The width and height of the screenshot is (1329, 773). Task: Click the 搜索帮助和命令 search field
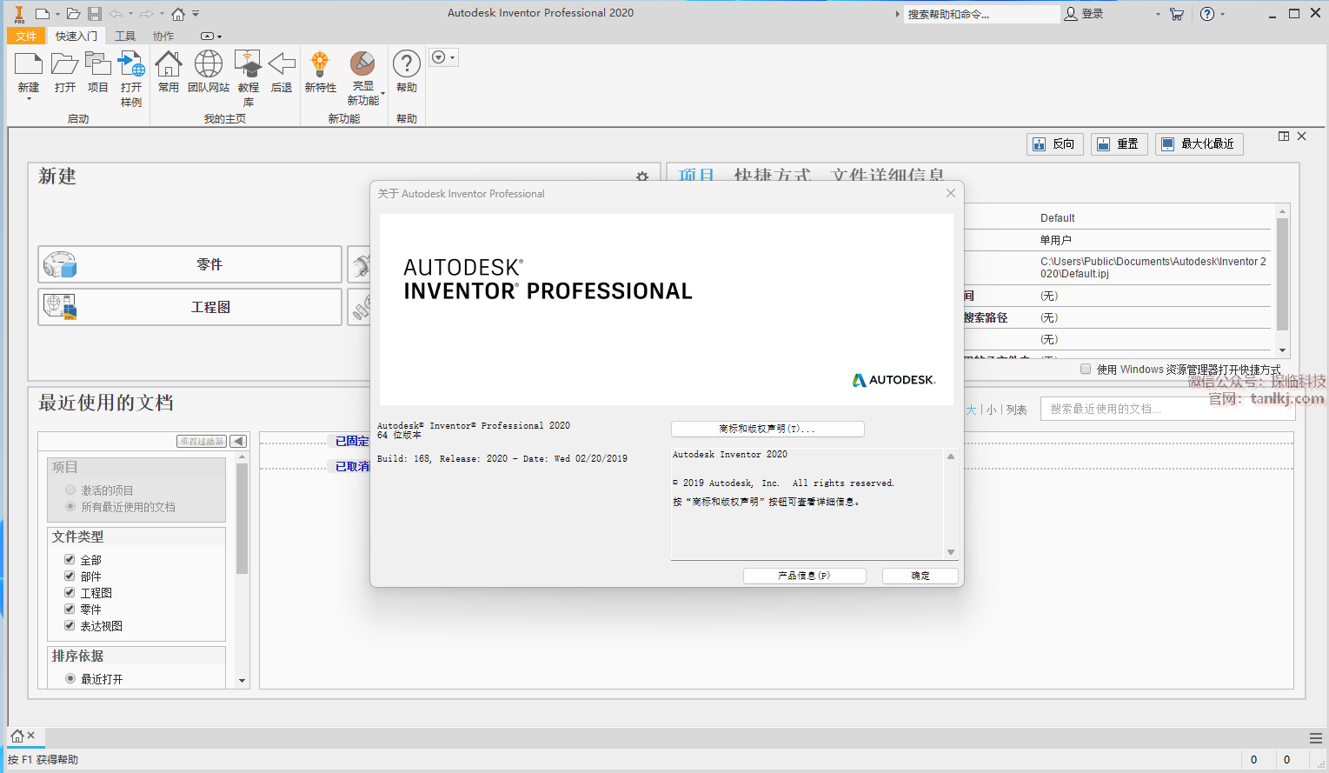(980, 14)
